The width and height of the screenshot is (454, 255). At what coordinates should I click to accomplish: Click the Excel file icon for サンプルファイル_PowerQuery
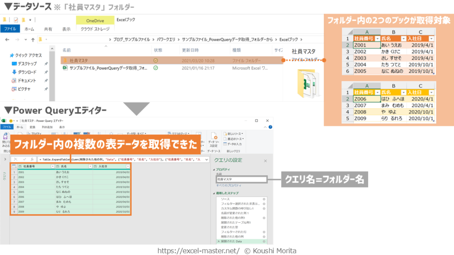(x=65, y=68)
